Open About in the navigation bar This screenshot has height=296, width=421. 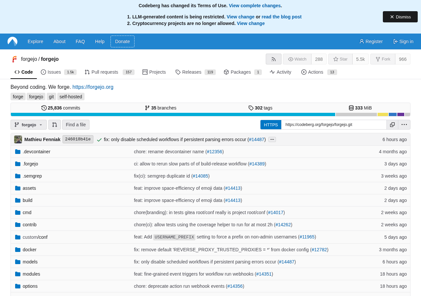pos(60,41)
